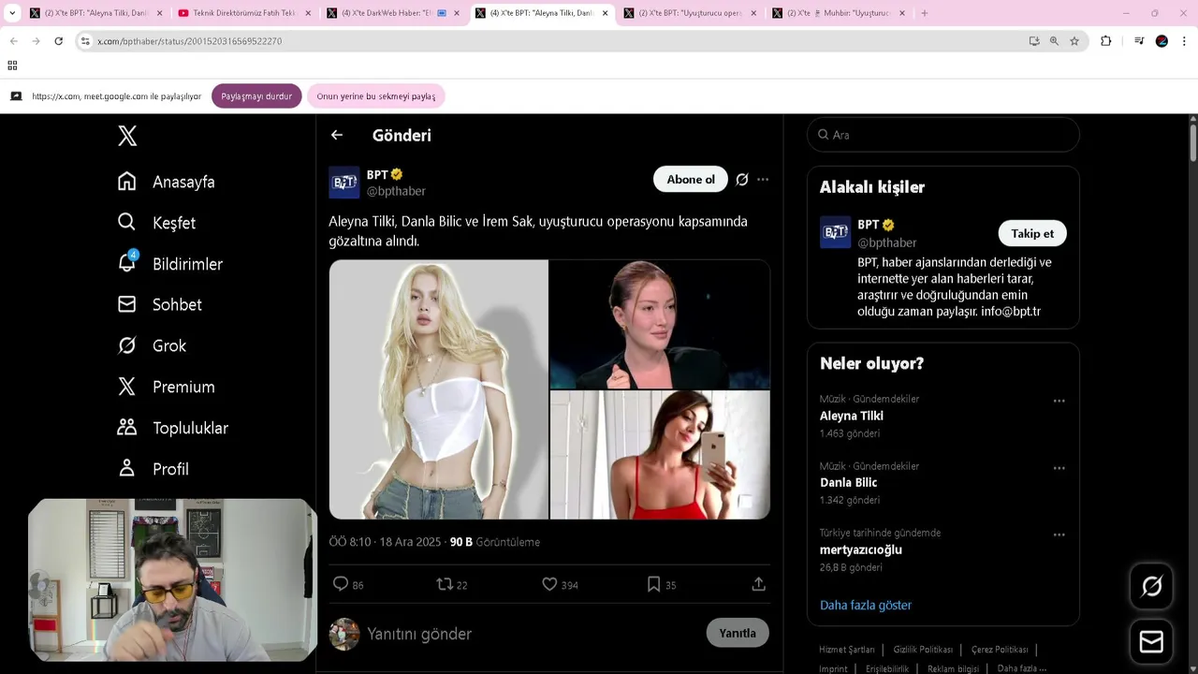This screenshot has height=674, width=1198.
Task: Click Onun yerine bu sekmeyi paylaş
Action: point(376,96)
